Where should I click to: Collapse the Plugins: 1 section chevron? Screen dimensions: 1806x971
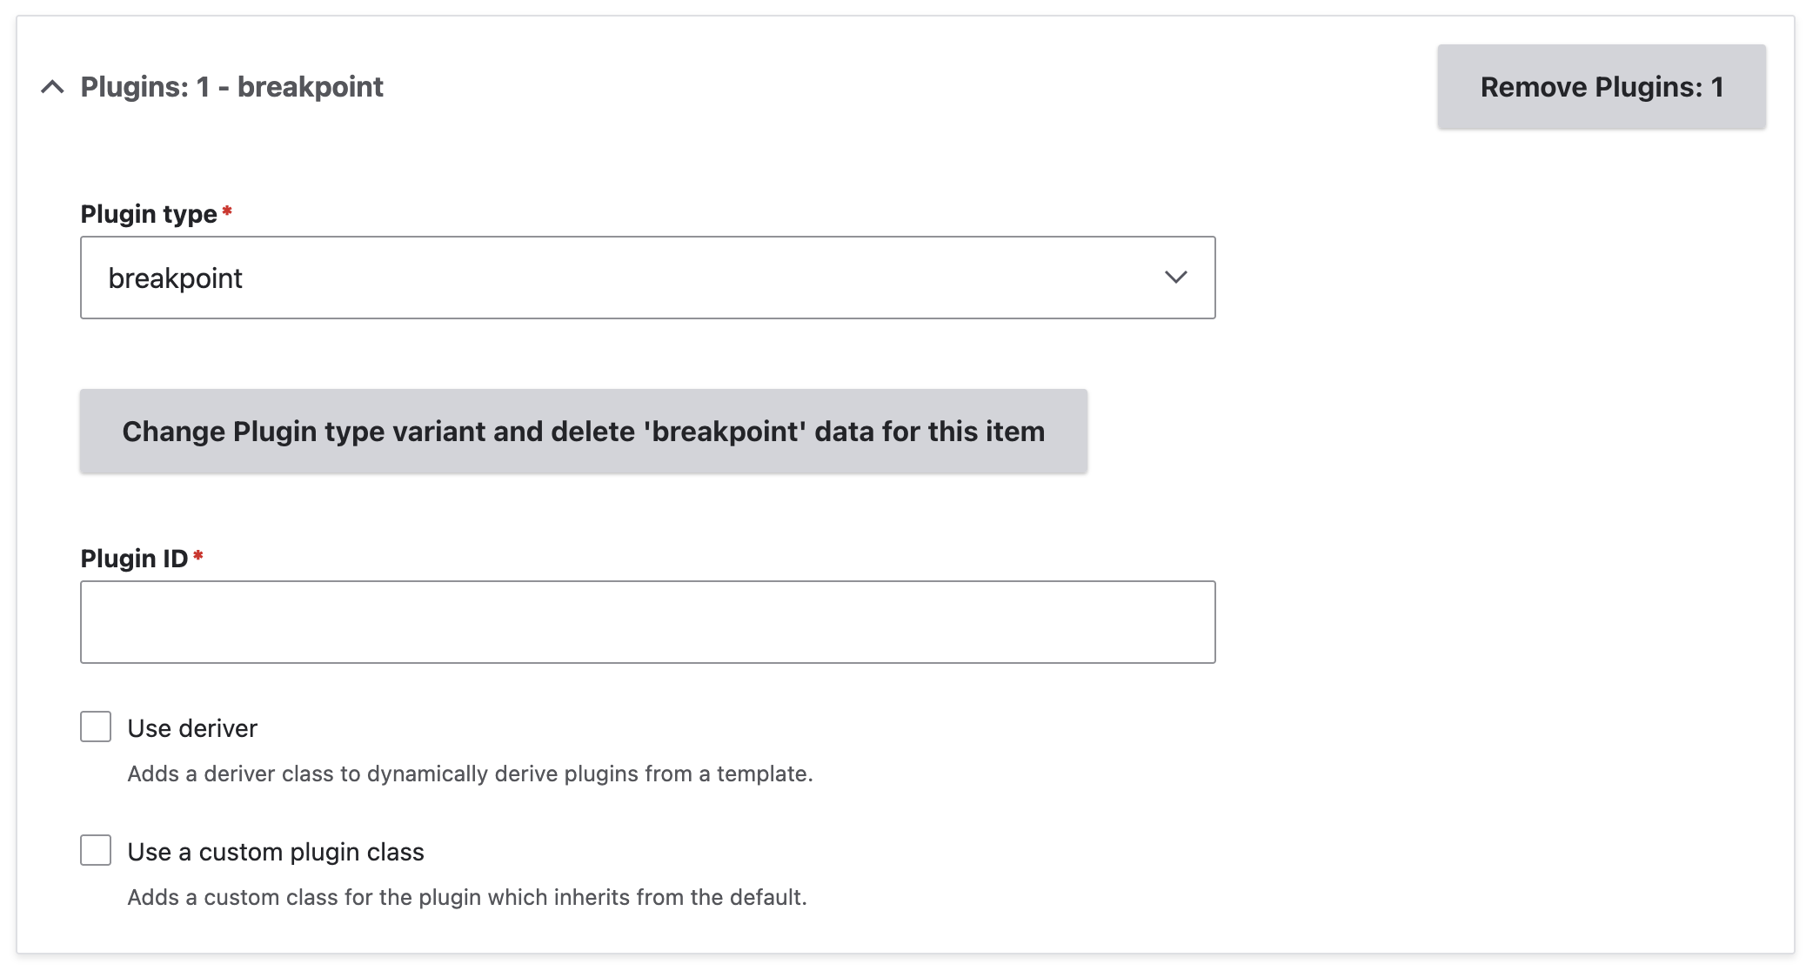point(52,87)
